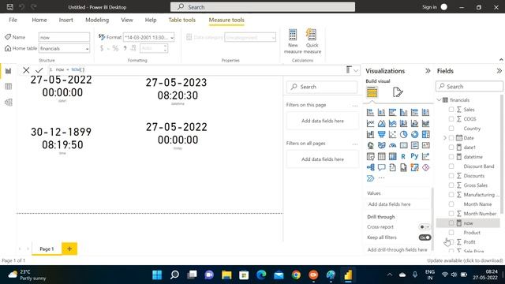Viewport: 505px width, 284px height.
Task: Select the Matrix visual
Action: point(393,156)
